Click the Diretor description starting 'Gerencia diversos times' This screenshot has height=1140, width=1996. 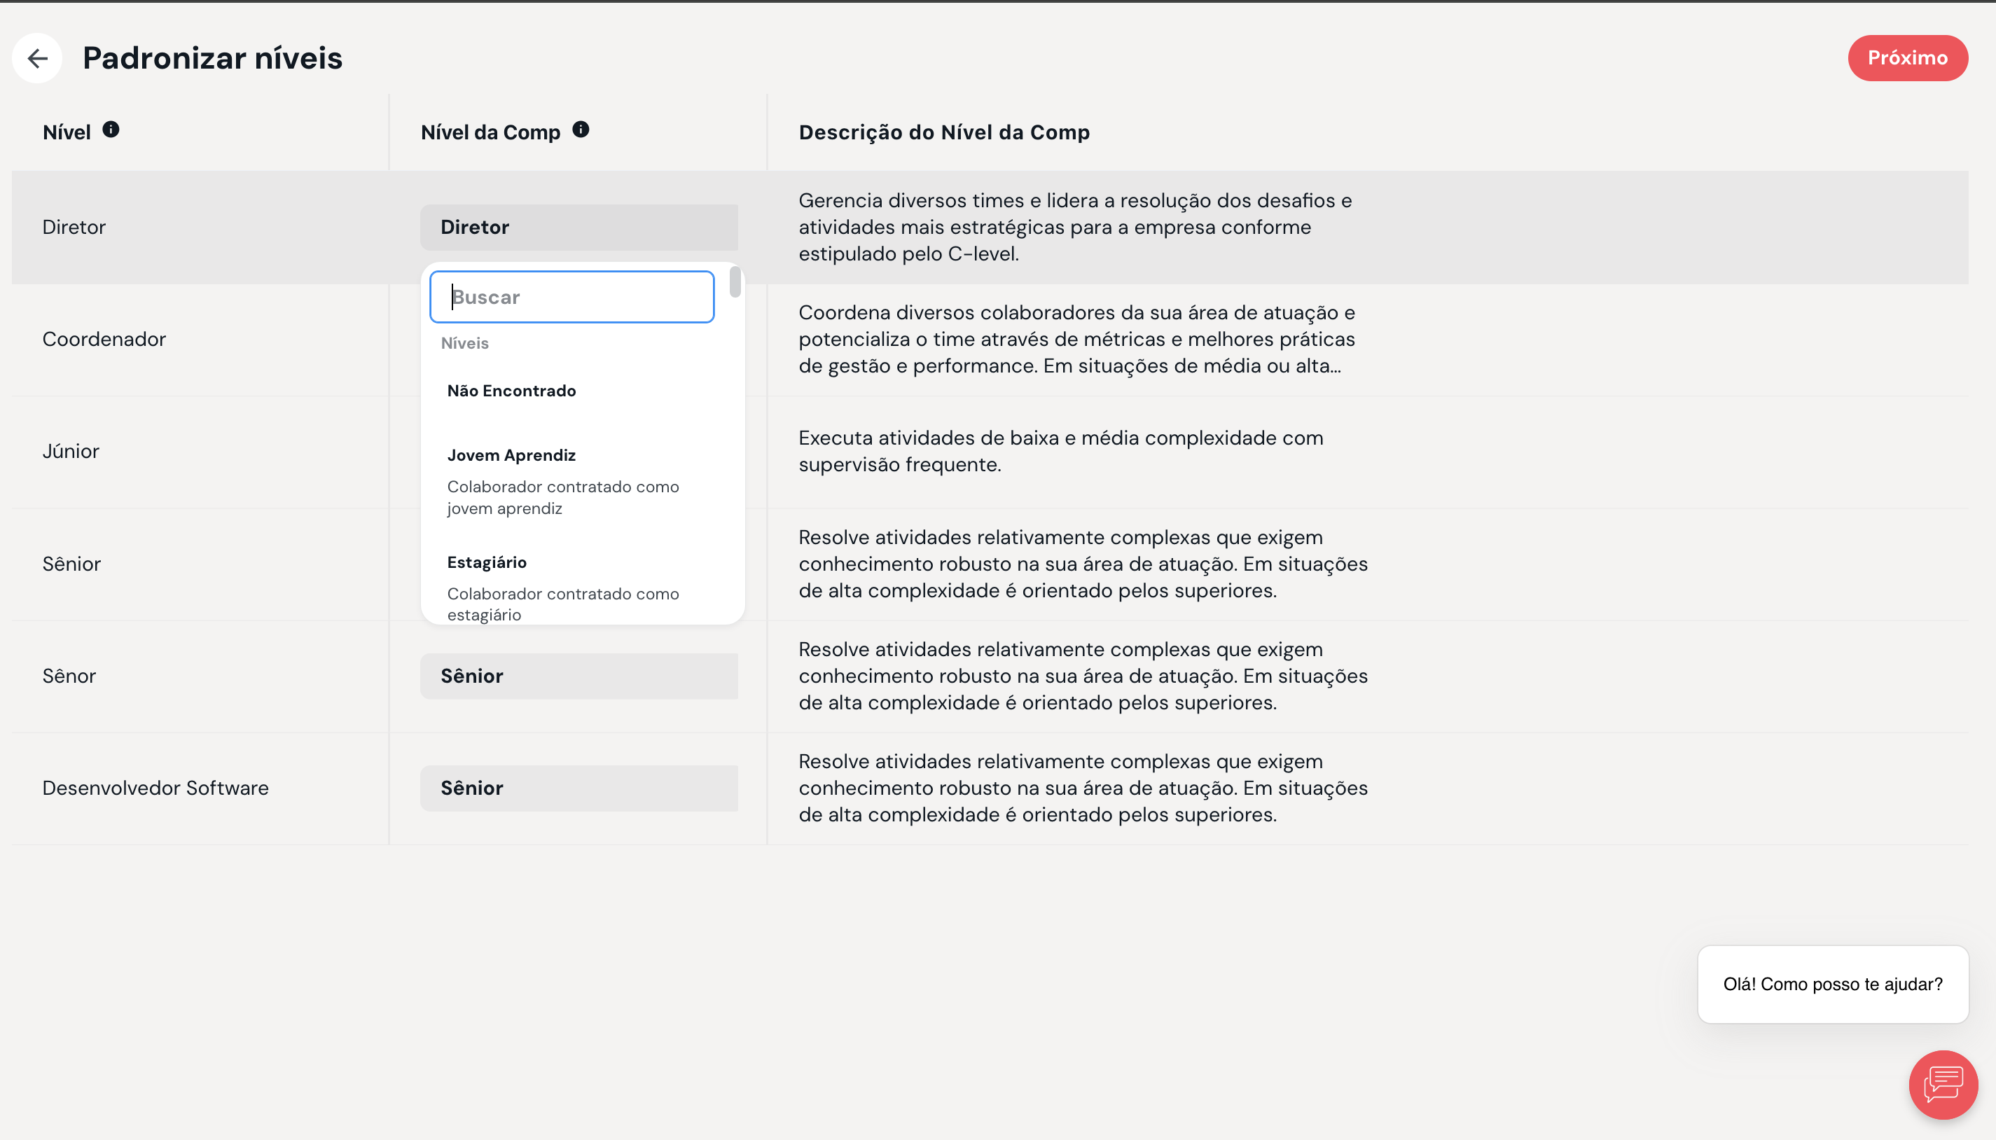[1075, 227]
